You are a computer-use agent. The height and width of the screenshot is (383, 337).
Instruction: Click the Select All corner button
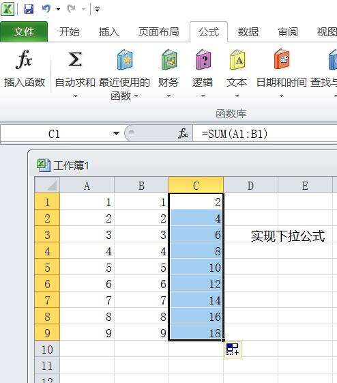(47, 185)
